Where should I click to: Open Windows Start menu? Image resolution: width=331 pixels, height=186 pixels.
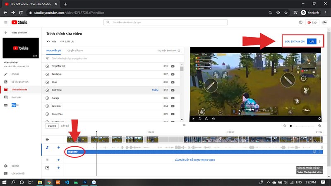click(x=4, y=182)
